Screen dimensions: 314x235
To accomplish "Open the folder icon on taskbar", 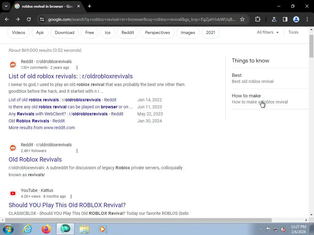I will (84, 229).
